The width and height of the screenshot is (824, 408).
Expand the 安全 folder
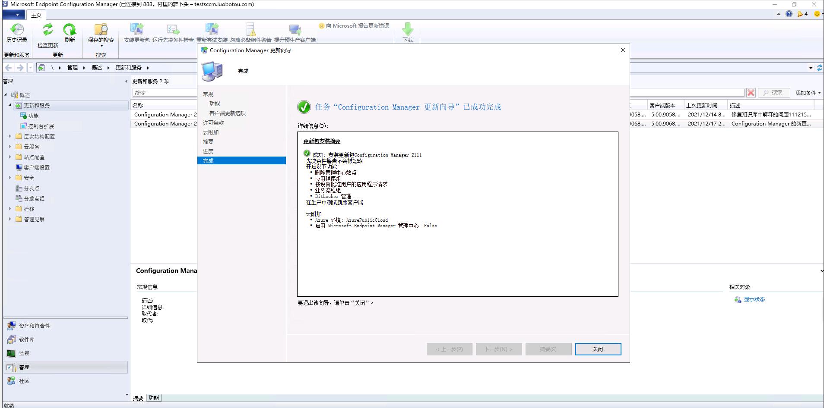[10, 178]
